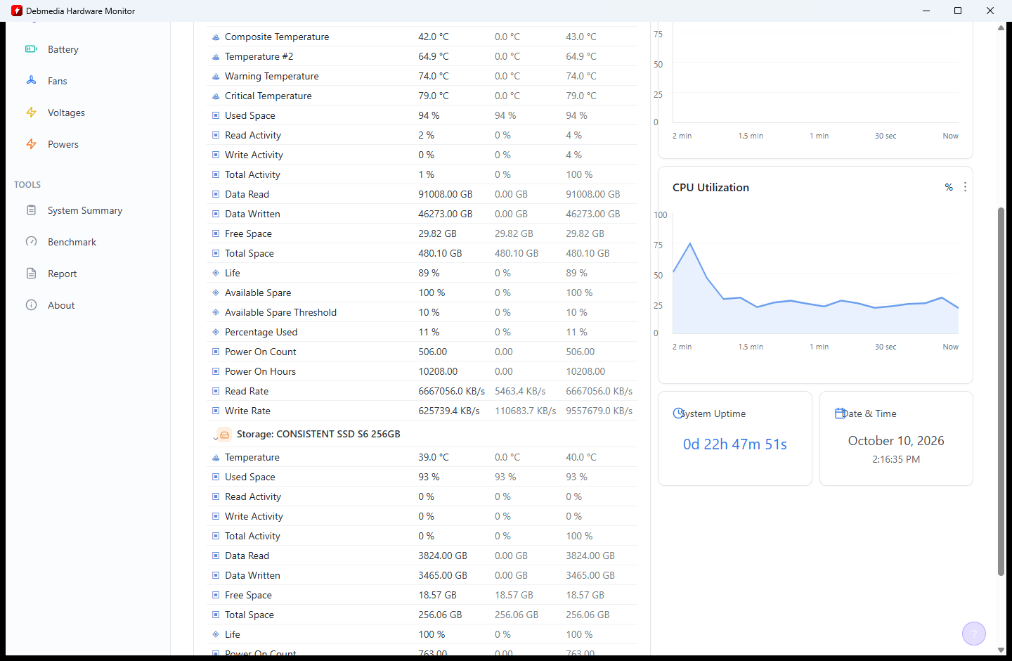Click the Benchmark gauge icon
Screen dimensions: 1012x661
[31, 242]
